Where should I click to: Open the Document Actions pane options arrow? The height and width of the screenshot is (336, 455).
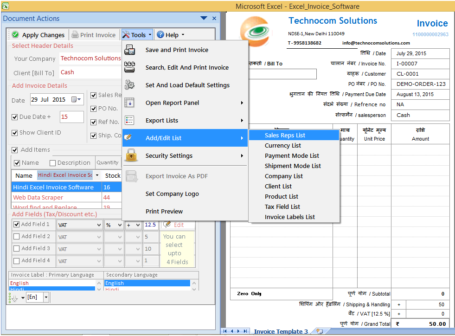click(204, 18)
